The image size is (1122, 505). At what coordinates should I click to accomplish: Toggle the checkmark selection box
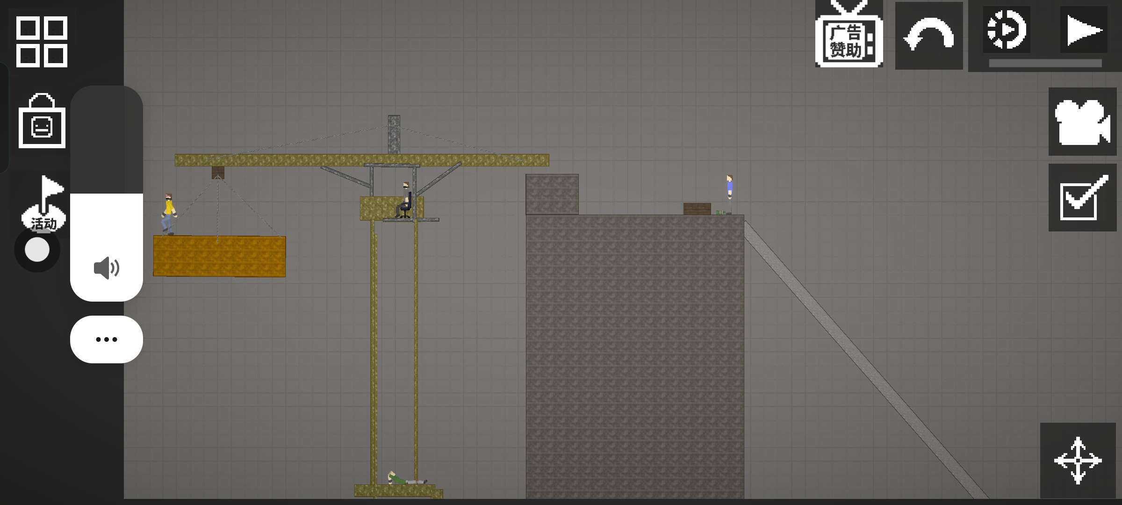[x=1082, y=198]
